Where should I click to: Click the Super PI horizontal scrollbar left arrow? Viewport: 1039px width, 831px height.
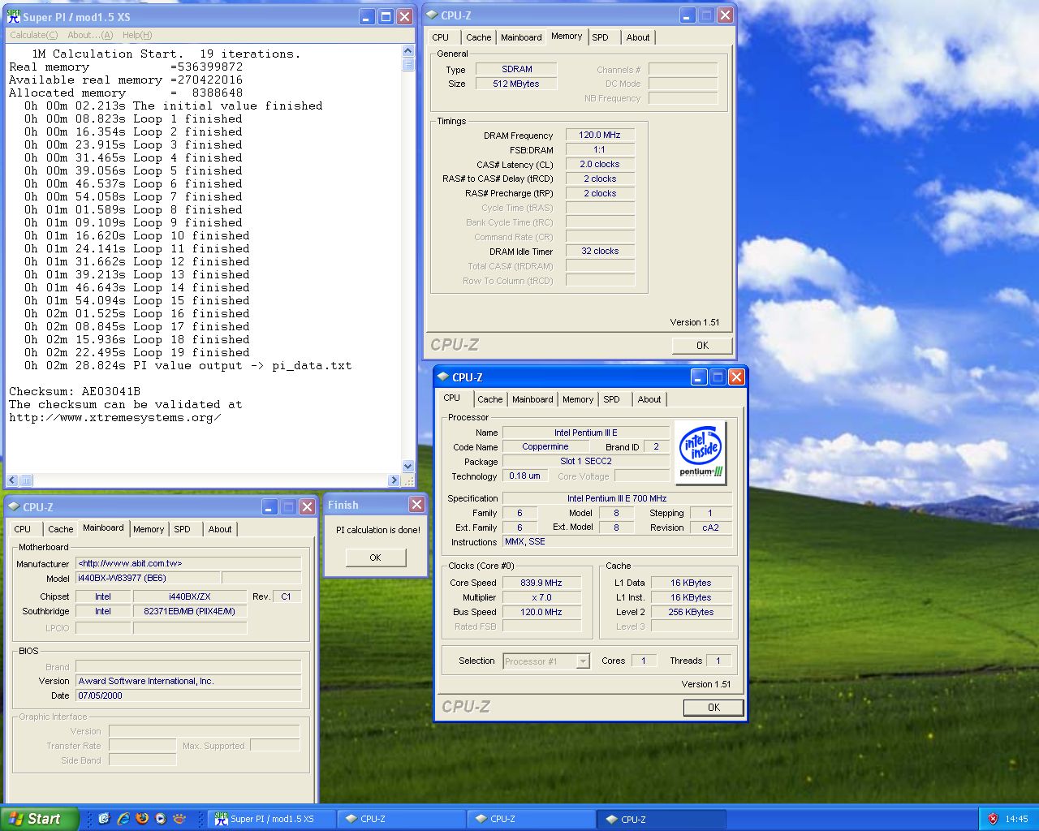[12, 480]
